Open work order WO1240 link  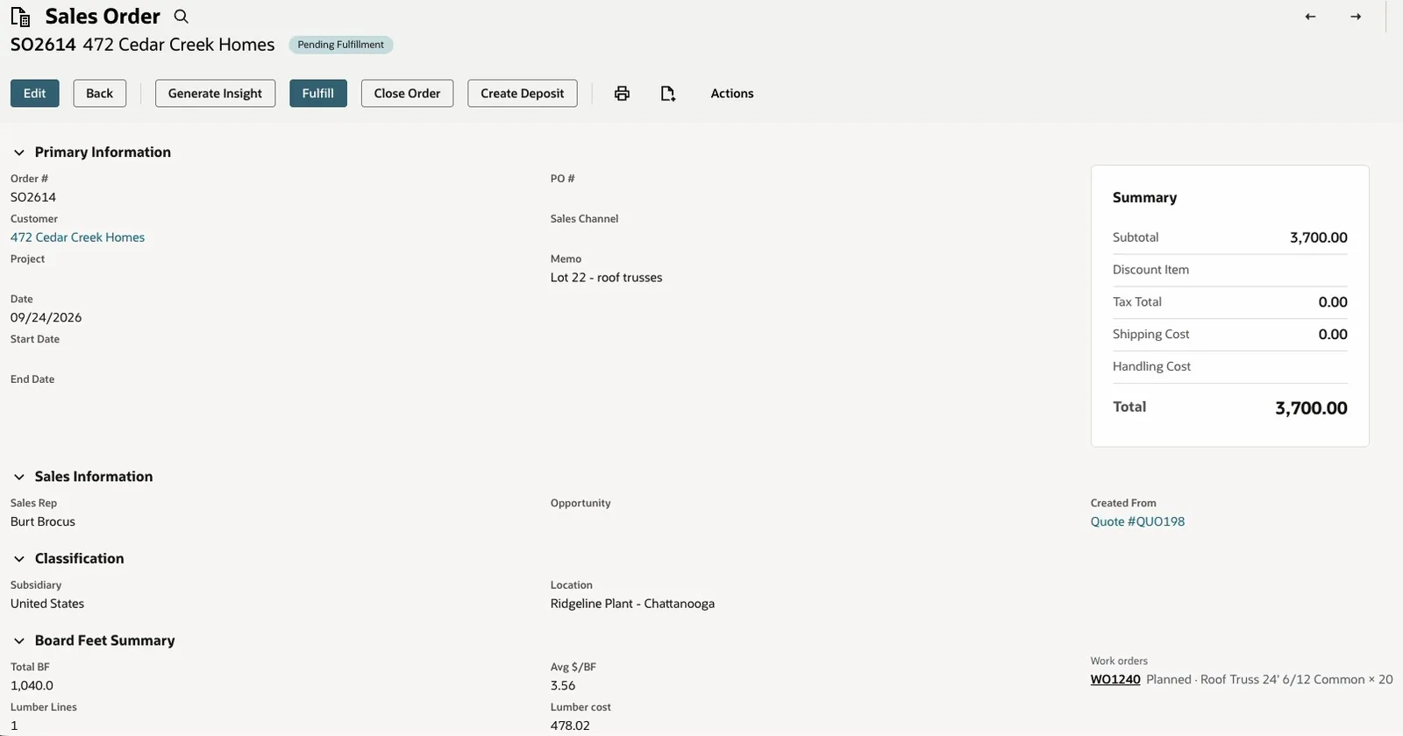[x=1115, y=680]
